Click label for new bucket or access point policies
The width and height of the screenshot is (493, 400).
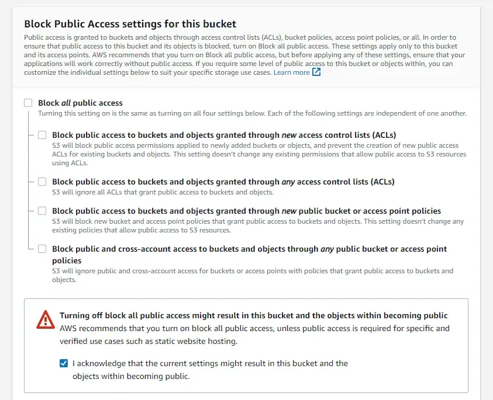tap(246, 211)
